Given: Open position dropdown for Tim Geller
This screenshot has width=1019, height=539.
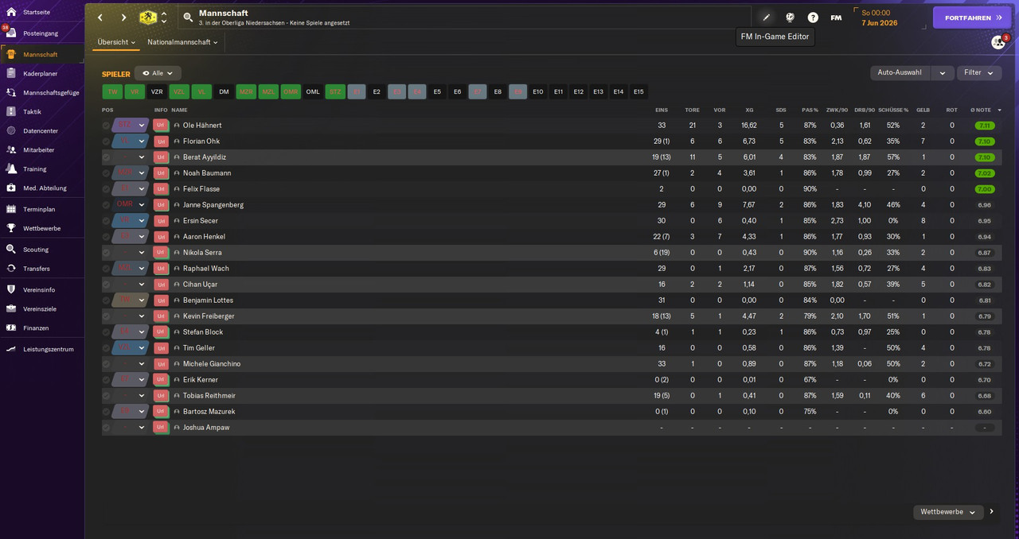Looking at the screenshot, I should (142, 348).
